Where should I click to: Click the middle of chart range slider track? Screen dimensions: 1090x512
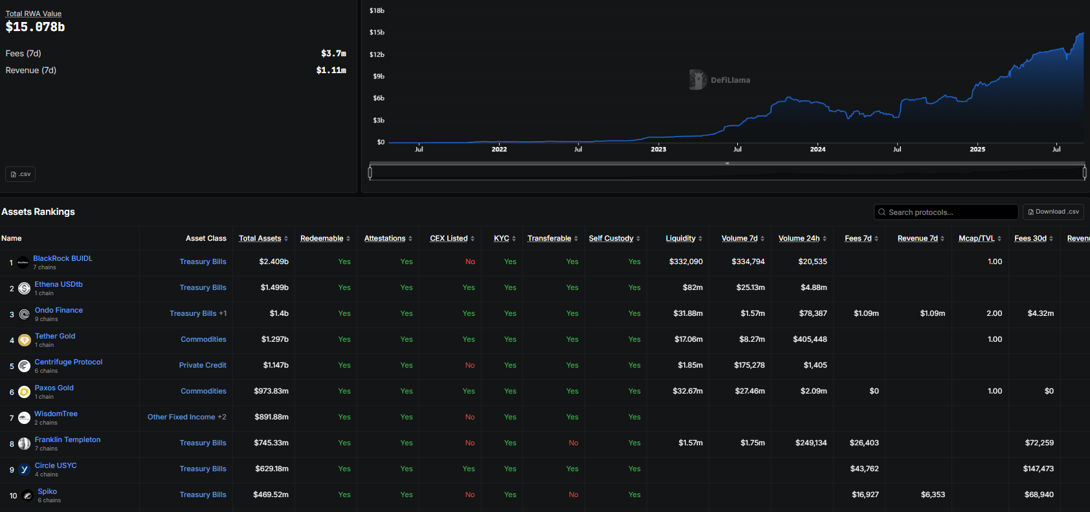(x=728, y=172)
